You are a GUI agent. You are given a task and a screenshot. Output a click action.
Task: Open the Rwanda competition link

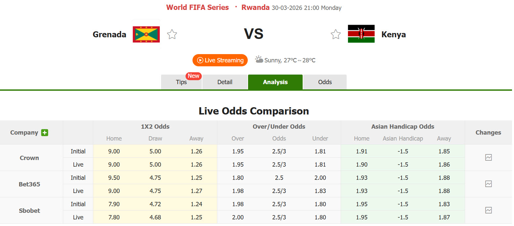[255, 7]
